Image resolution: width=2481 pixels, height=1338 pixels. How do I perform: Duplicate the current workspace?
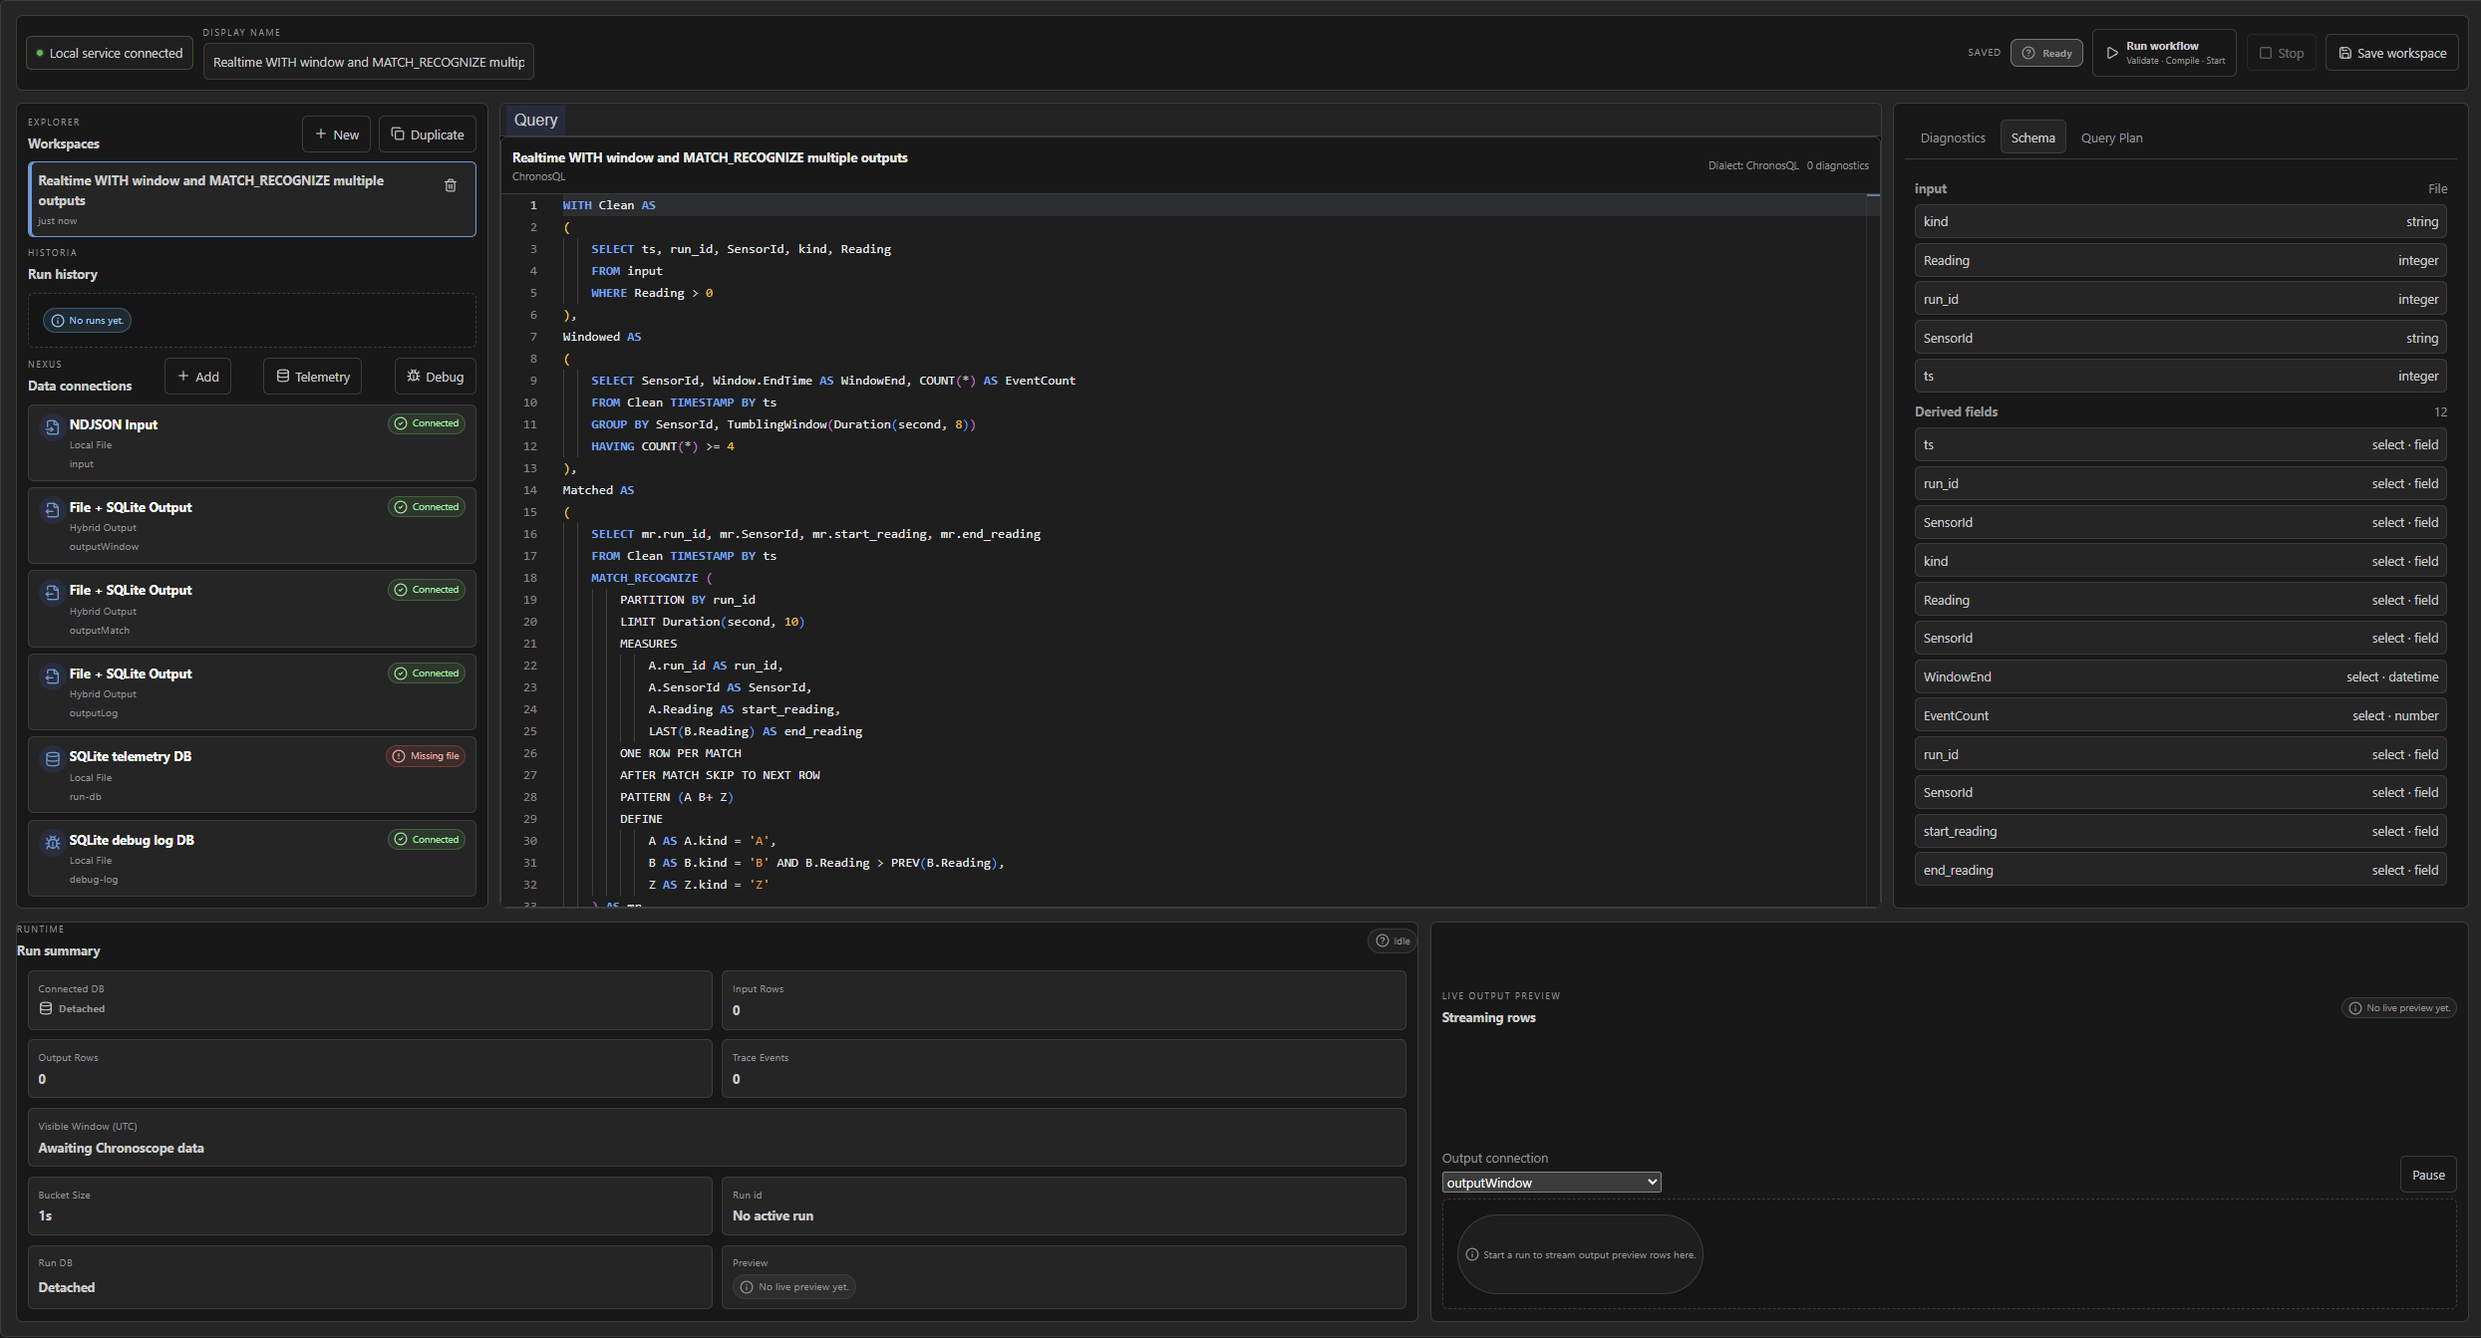428,134
